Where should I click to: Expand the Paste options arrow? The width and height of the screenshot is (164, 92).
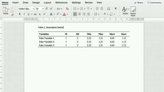click(x=9, y=9)
